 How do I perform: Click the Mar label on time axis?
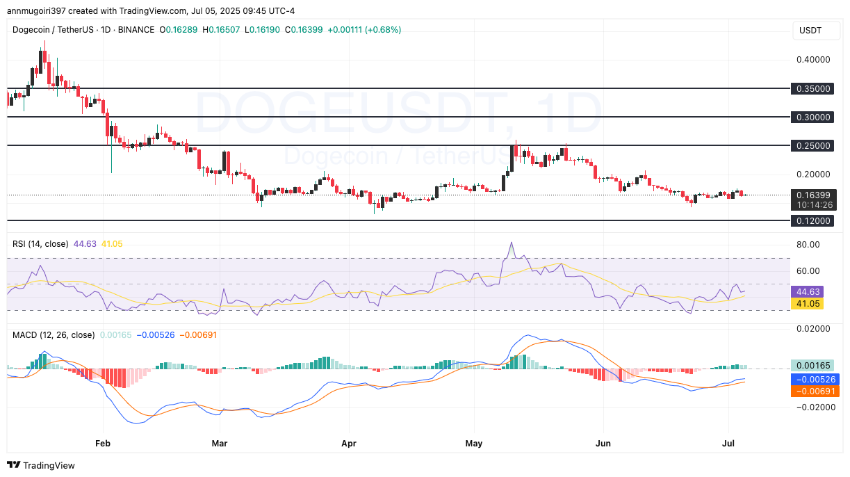click(220, 443)
